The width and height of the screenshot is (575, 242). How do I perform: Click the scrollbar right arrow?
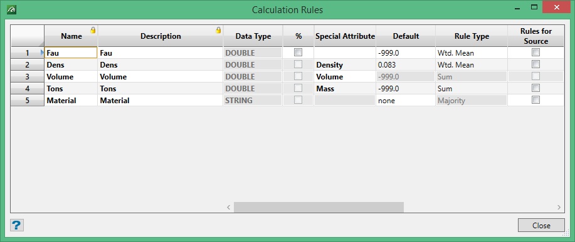pos(559,207)
